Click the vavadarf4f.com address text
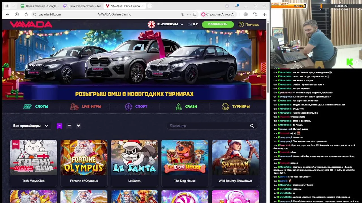The image size is (362, 203). [x=50, y=14]
